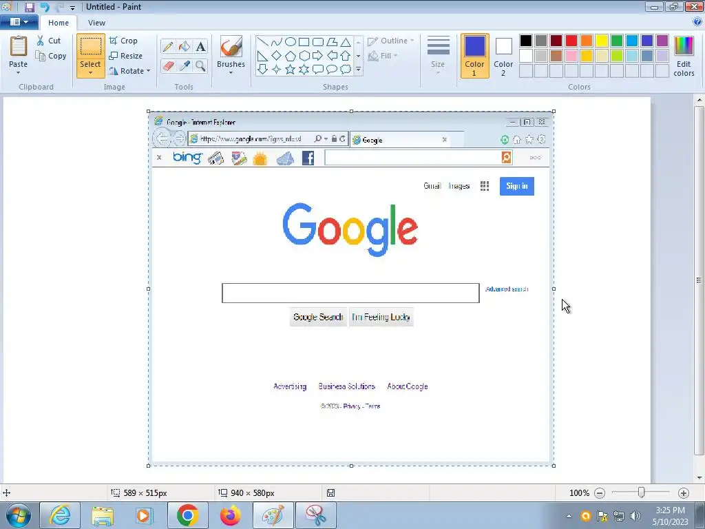Open the shape Outline dropdown
Screen dimensions: 705x529
pyautogui.click(x=391, y=41)
